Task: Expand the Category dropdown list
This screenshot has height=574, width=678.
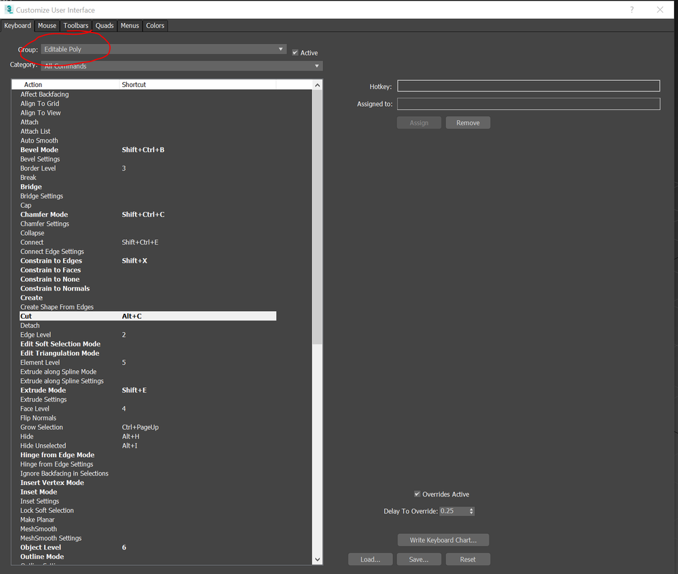Action: pos(182,66)
